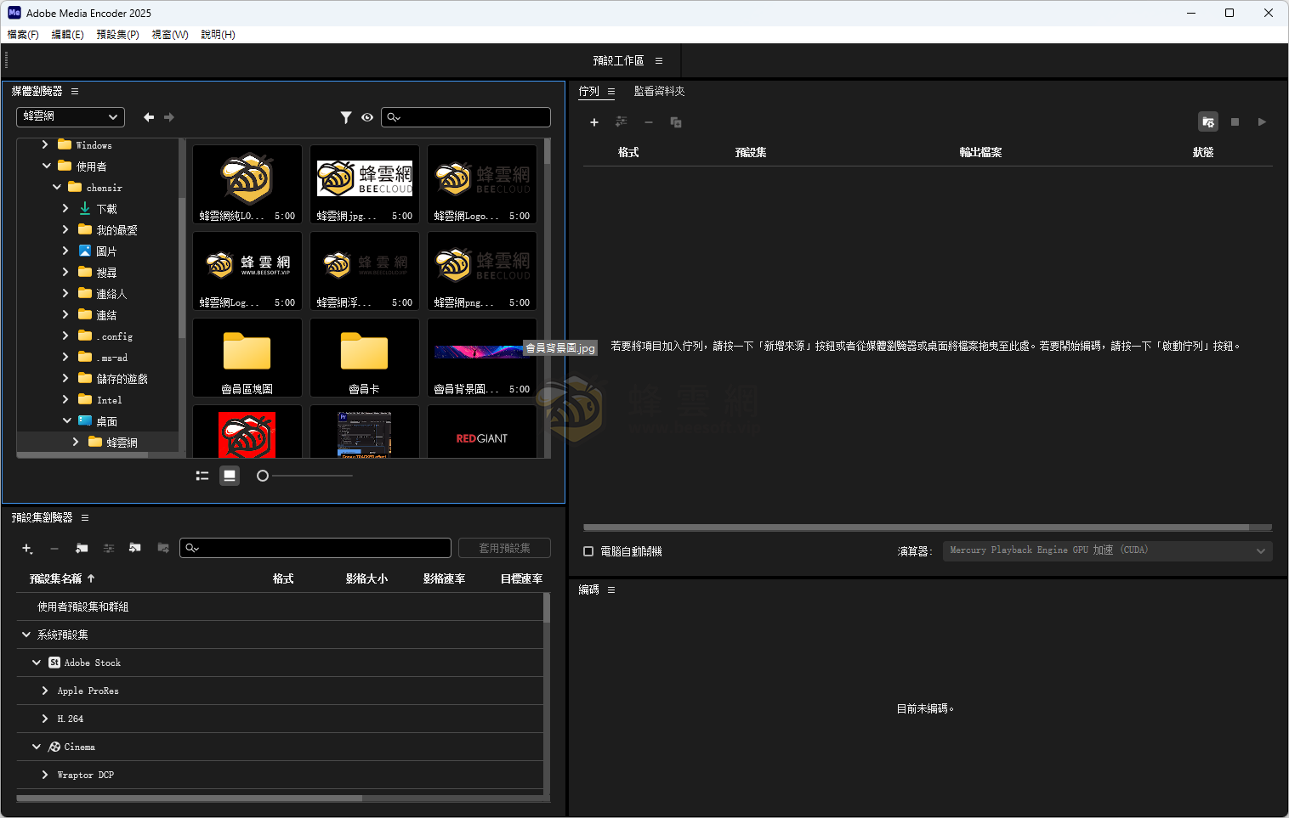Screen dimensions: 1289x818
Task: Create new preset with plus icon
Action: (27, 549)
